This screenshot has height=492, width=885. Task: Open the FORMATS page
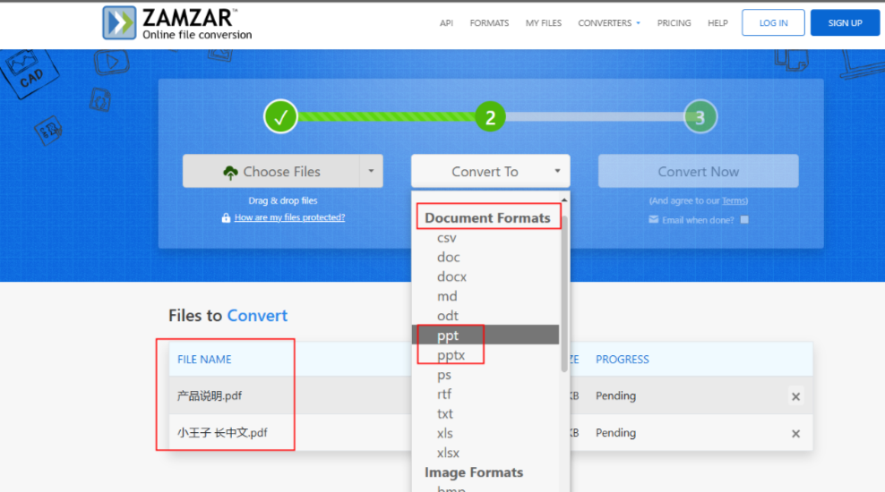point(489,23)
